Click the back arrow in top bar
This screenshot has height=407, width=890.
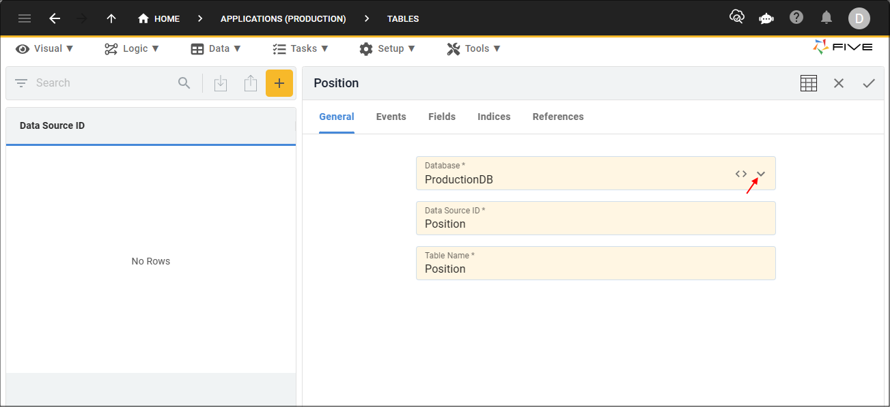point(55,18)
